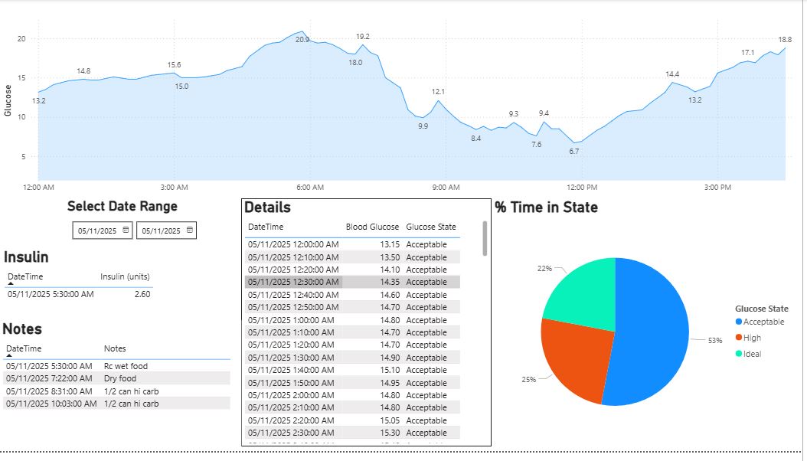The height and width of the screenshot is (461, 807).
Task: Open the end date calendar picker icon
Action: pos(191,230)
